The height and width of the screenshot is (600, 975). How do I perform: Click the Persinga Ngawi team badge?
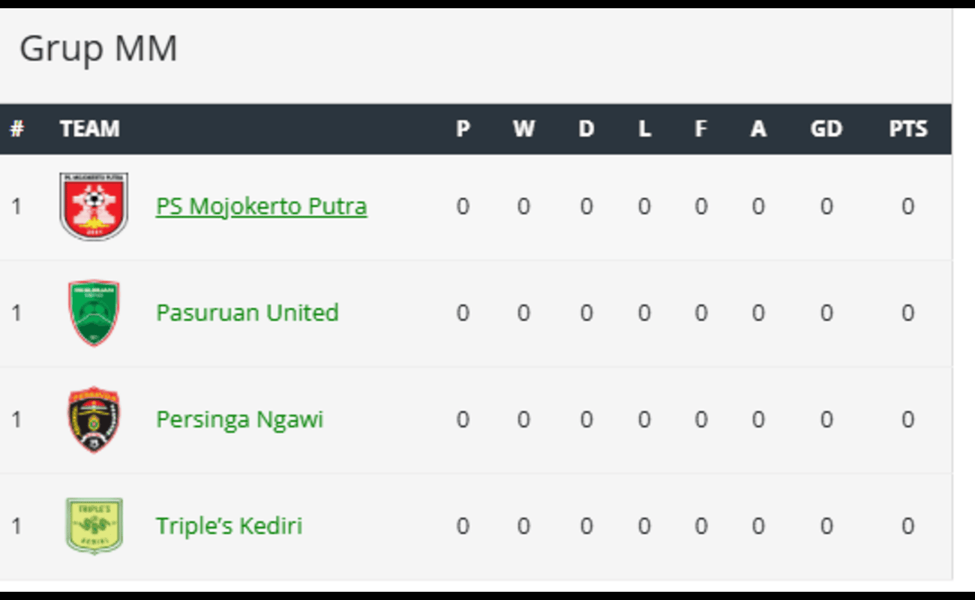(94, 419)
